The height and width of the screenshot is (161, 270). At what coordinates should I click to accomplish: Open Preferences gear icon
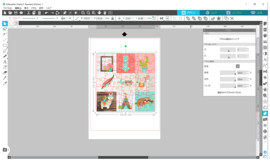click(265, 152)
